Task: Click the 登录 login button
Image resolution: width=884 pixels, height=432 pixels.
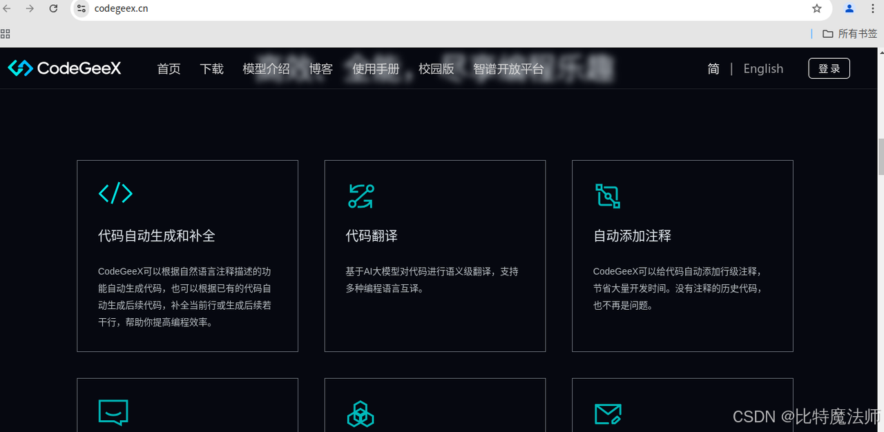Action: pyautogui.click(x=829, y=68)
